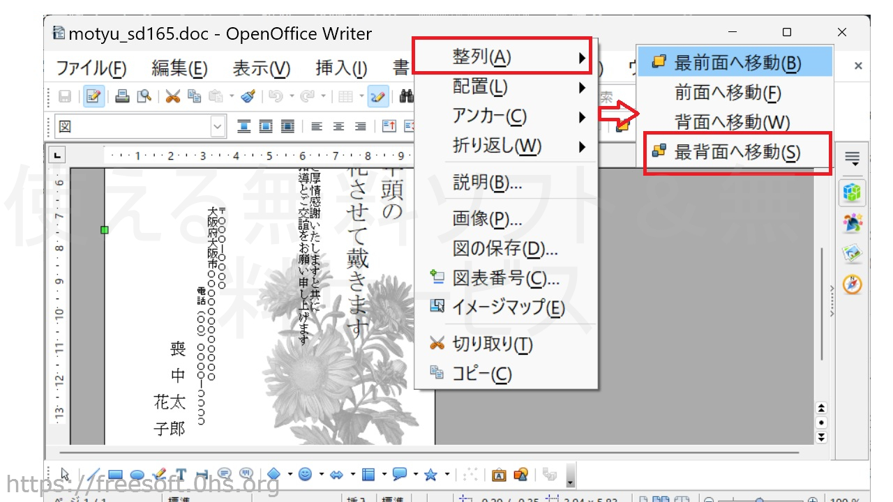Click the scissors Cut icon in toolbar

(x=172, y=96)
